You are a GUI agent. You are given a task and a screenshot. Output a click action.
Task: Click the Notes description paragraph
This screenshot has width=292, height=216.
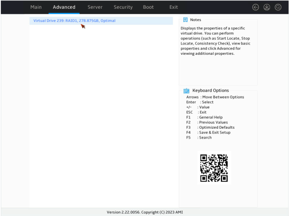pos(215,41)
